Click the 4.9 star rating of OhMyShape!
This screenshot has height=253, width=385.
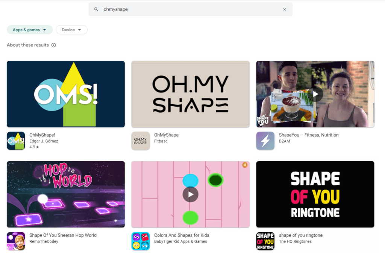pyautogui.click(x=33, y=147)
